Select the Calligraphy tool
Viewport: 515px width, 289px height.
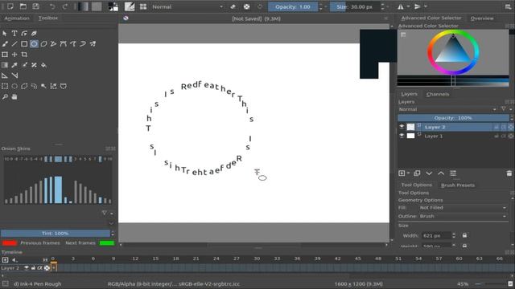click(34, 34)
